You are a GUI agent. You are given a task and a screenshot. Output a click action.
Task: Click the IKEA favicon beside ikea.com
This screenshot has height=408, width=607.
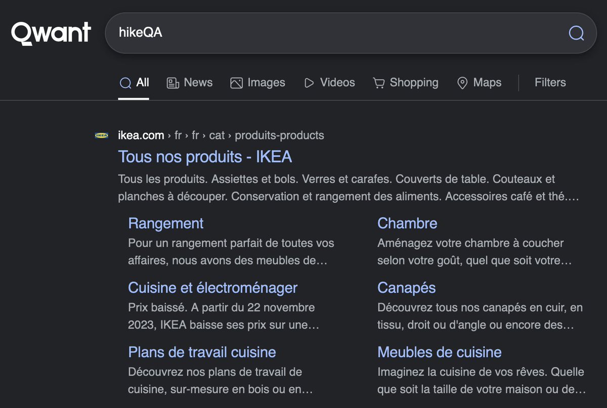point(101,135)
